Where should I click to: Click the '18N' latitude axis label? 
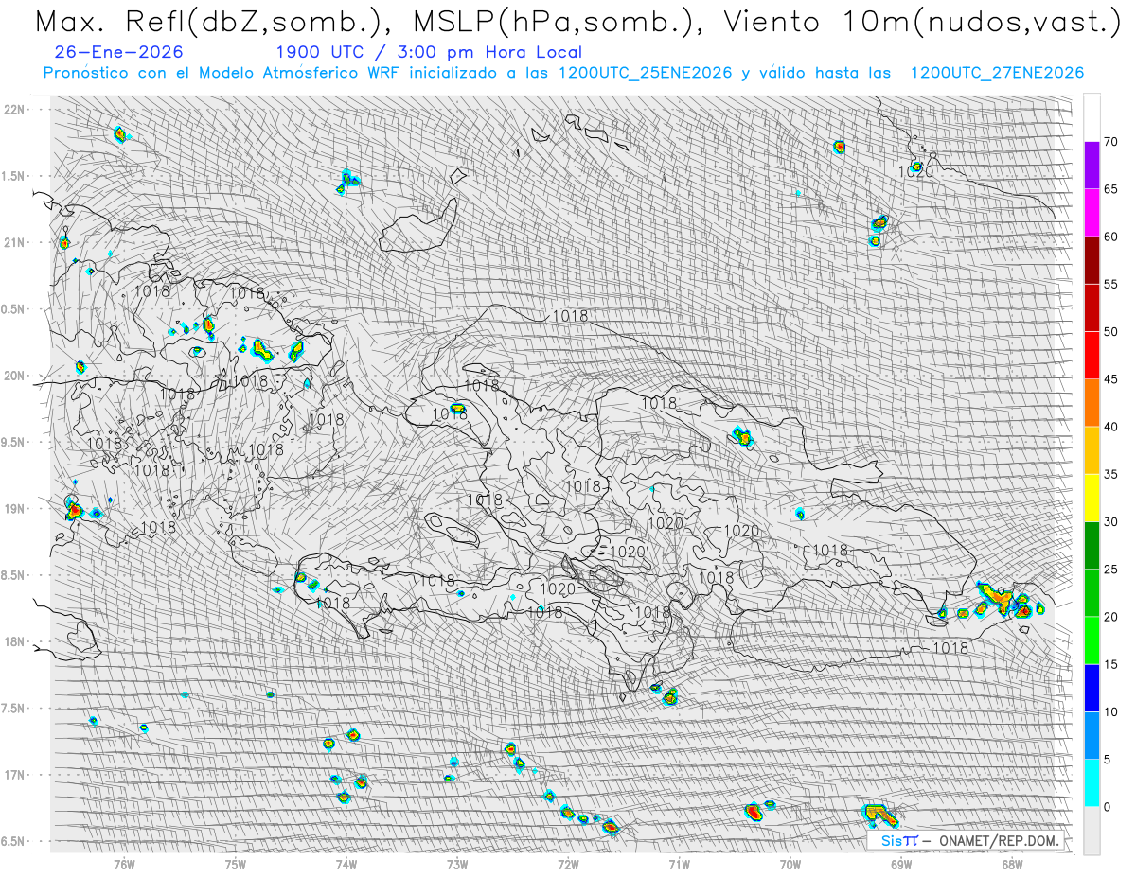tap(15, 641)
